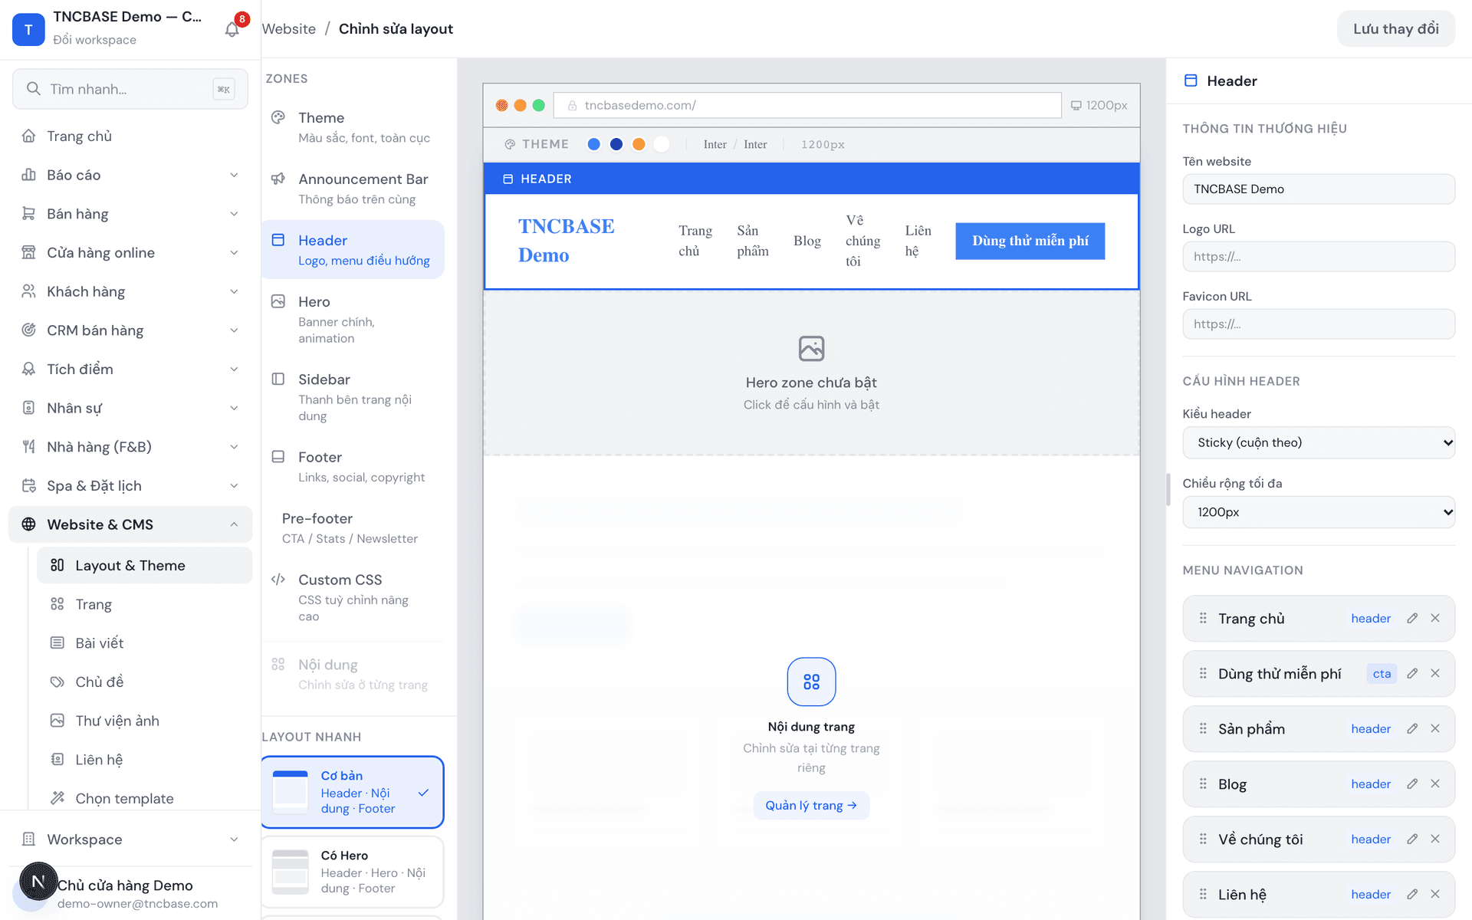Click Dùng thử miễn phí preview button
Screen dimensions: 1472x920
pos(1030,241)
